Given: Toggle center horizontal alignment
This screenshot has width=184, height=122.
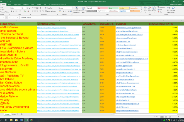Looking at the screenshot, I should click(35, 11).
